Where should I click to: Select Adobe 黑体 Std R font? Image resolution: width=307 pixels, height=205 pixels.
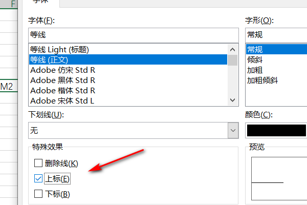128,80
